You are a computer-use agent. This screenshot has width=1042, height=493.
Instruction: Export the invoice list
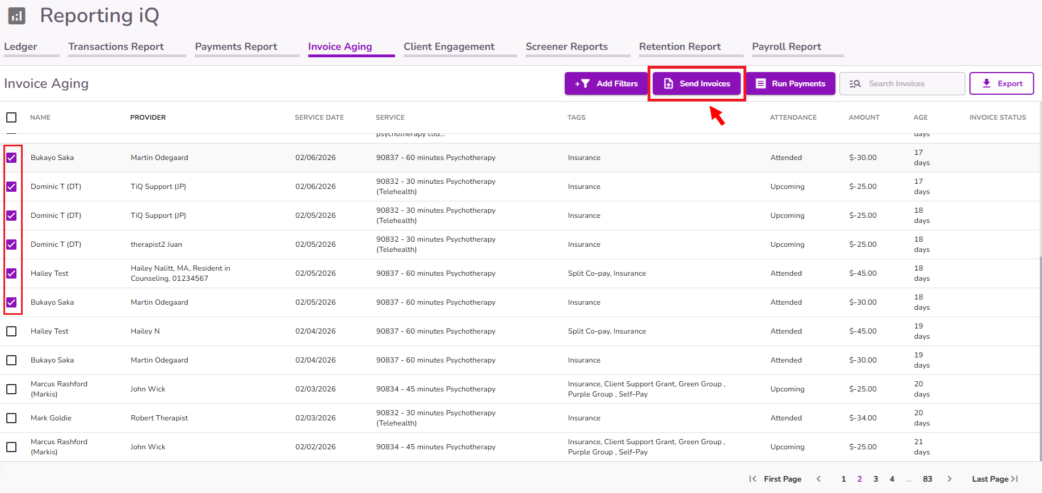[1002, 83]
